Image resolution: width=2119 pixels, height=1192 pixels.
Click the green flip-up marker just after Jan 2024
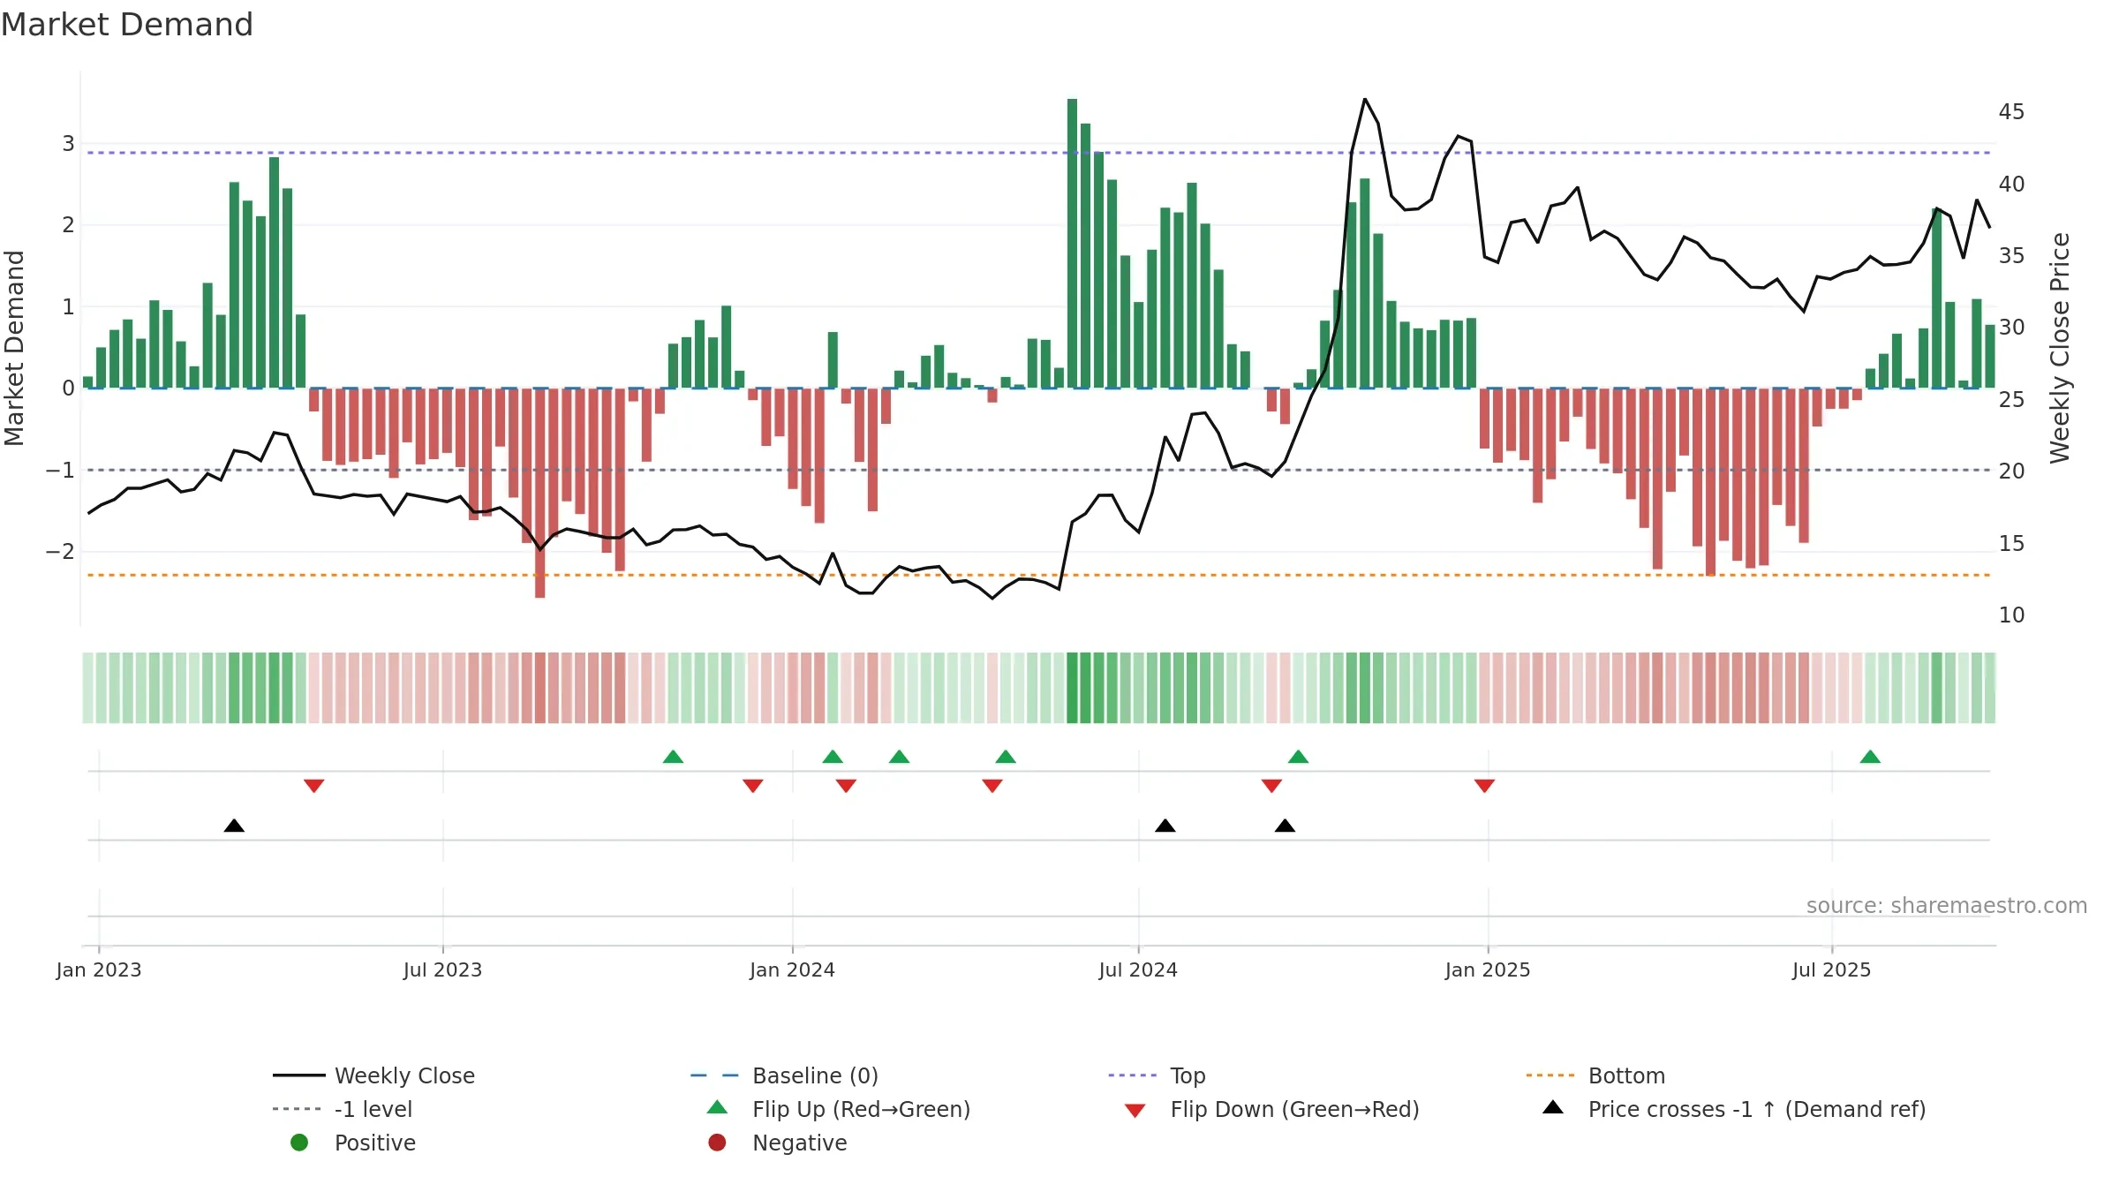tap(833, 757)
